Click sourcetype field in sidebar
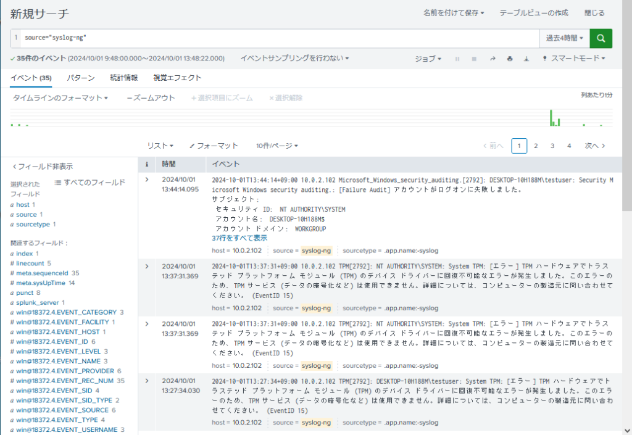The height and width of the screenshot is (435, 632). click(33, 225)
